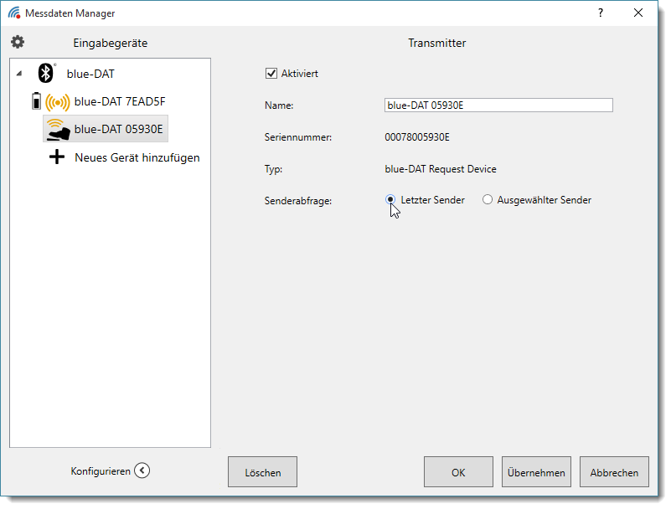
Task: Click the orange wireless signal icon for 7EAD5F
Action: tap(57, 102)
